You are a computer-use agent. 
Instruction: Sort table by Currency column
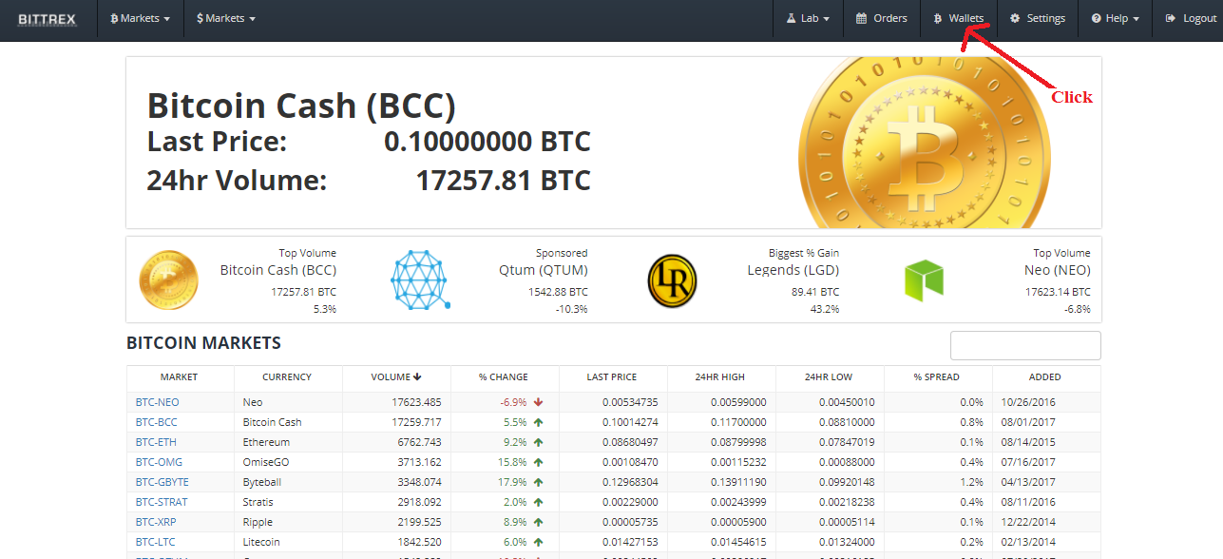point(287,377)
